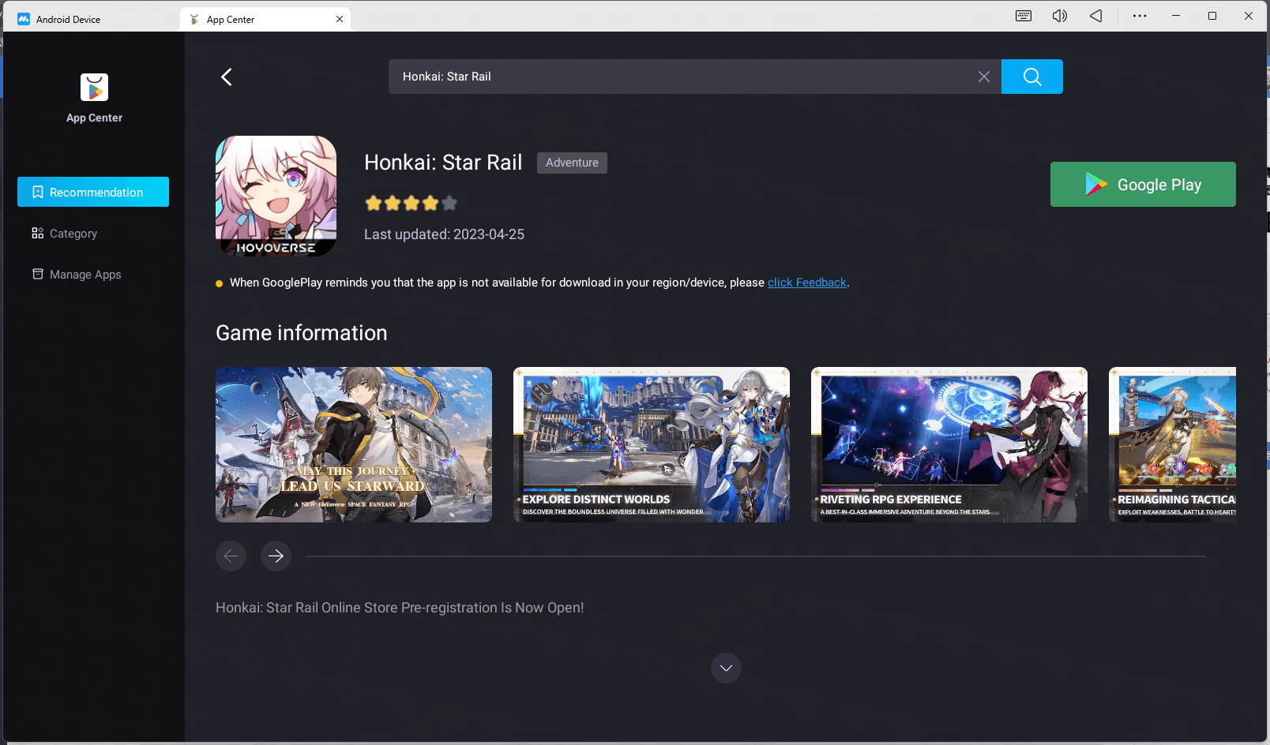Viewport: 1270px width, 745px height.
Task: Open Manage Apps in the sidebar
Action: 77,275
